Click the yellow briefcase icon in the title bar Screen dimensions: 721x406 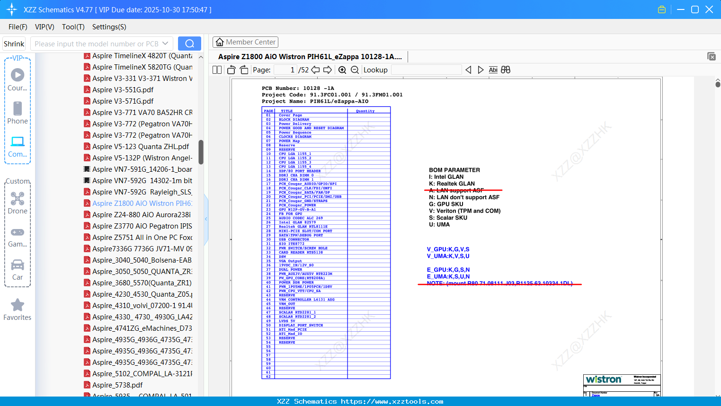(x=662, y=9)
